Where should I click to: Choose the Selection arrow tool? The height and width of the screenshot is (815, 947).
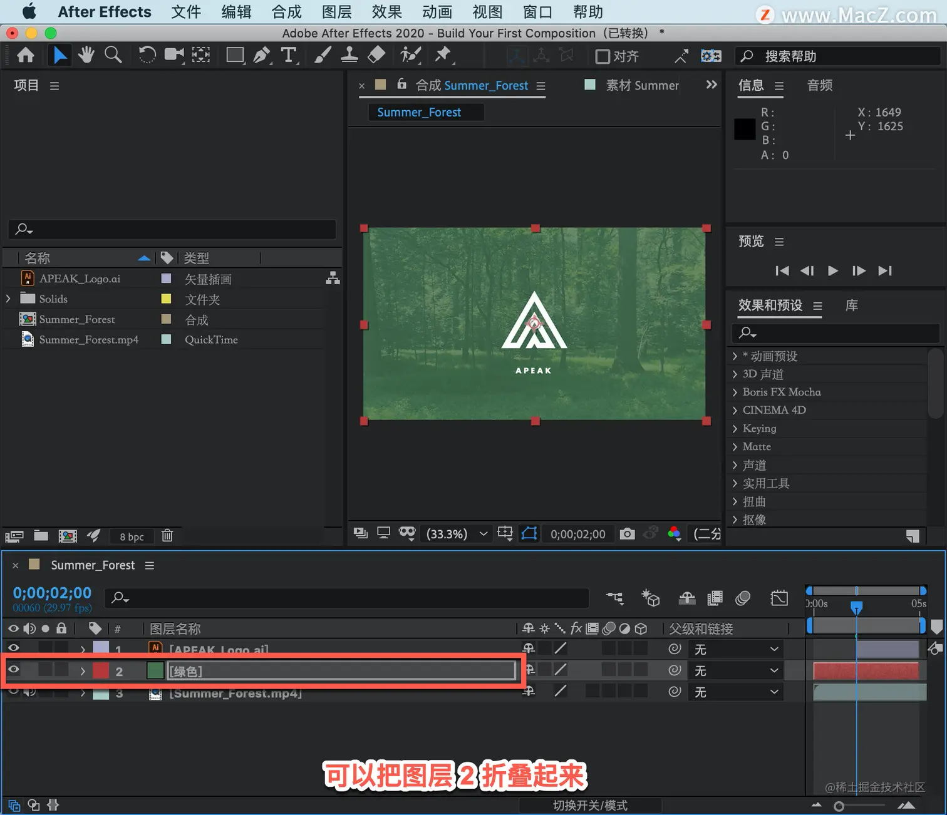pos(60,56)
